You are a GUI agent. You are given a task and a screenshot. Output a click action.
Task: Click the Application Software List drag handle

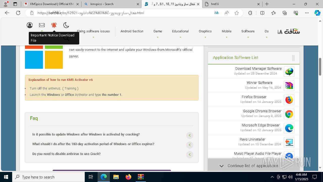[293, 58]
